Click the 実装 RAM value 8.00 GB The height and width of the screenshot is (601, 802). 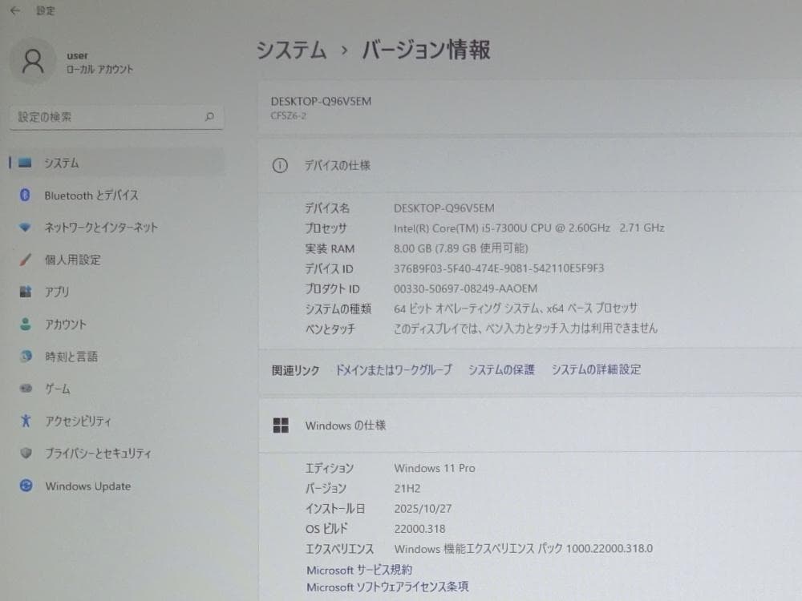(461, 248)
